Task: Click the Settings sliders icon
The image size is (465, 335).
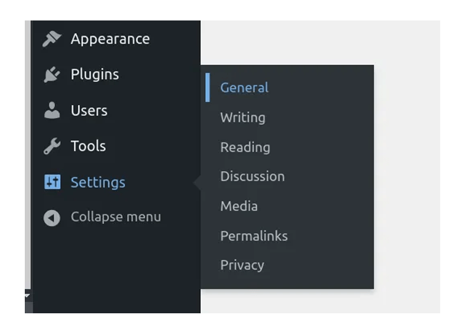Action: 52,182
